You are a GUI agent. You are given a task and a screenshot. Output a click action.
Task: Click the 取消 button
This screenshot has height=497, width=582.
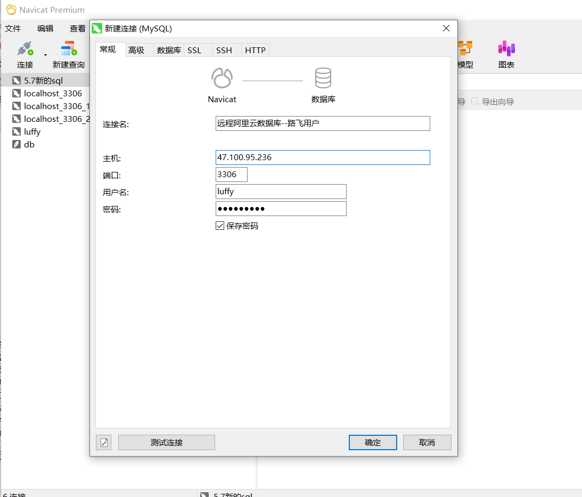[x=427, y=443]
